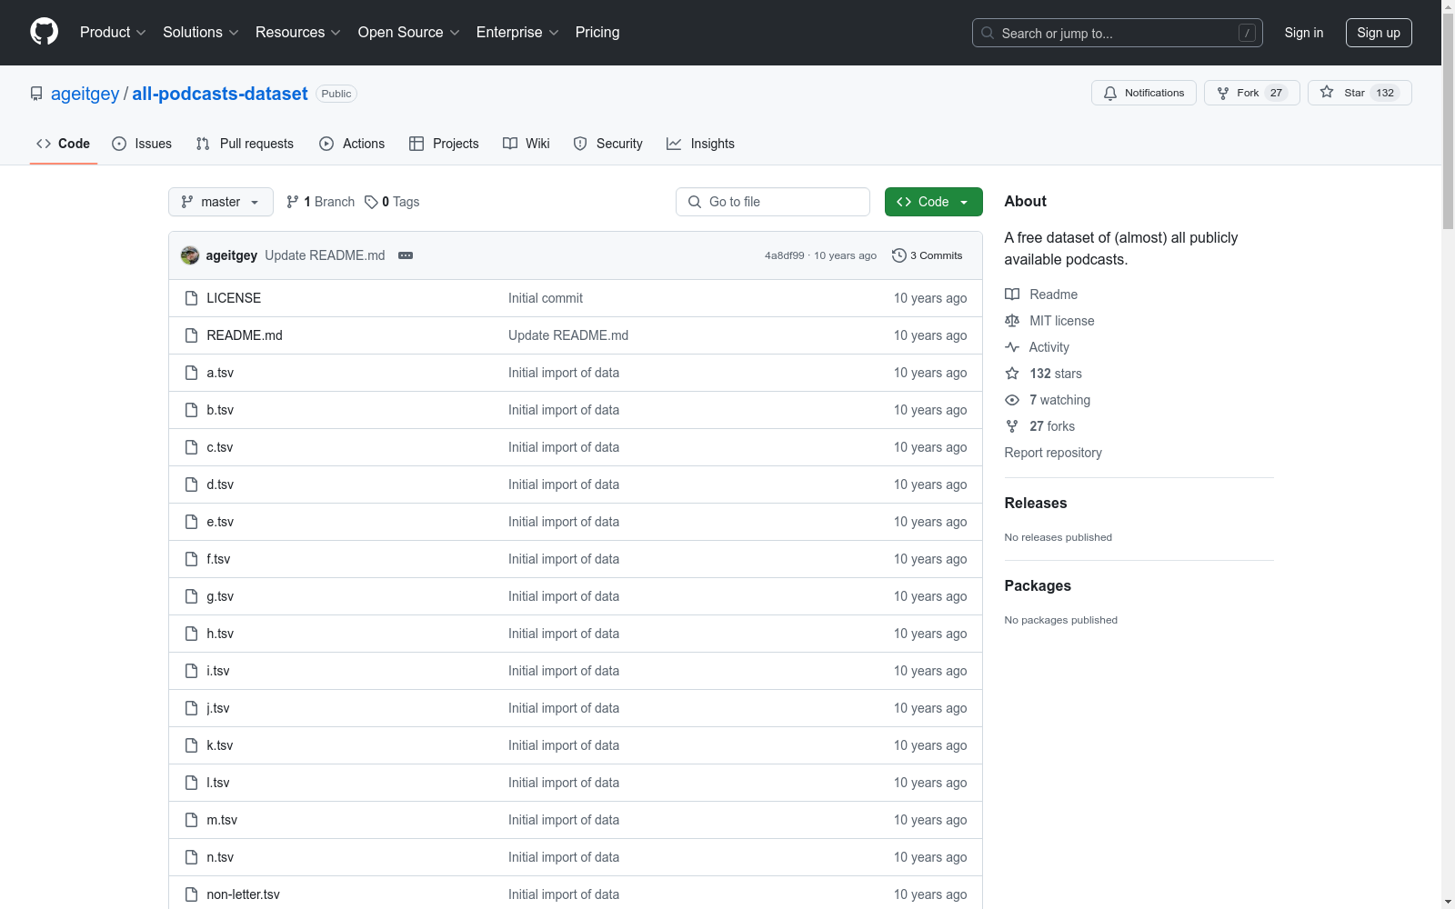Screen dimensions: 1455x909
Task: Click the file icon next to g.tsv
Action: tap(191, 596)
